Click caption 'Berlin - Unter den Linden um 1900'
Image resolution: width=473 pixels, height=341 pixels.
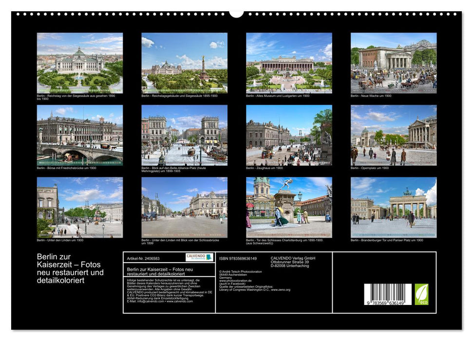point(60,240)
